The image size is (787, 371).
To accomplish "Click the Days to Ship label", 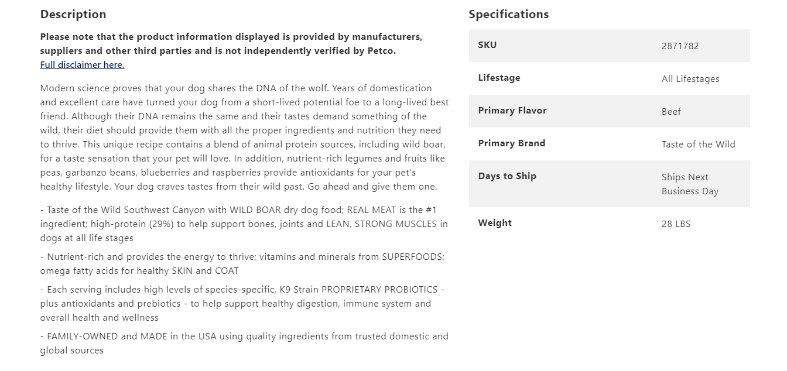I will [507, 176].
